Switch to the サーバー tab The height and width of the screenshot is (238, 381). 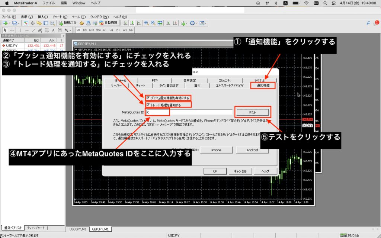[x=116, y=86]
